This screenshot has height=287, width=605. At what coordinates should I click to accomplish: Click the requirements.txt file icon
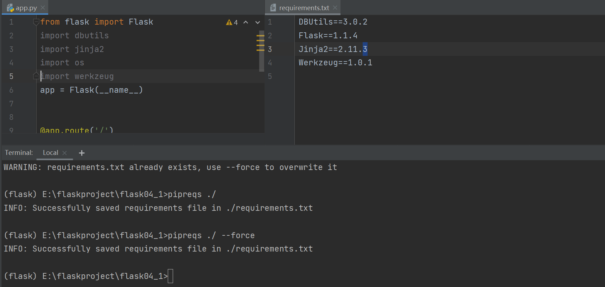(273, 8)
